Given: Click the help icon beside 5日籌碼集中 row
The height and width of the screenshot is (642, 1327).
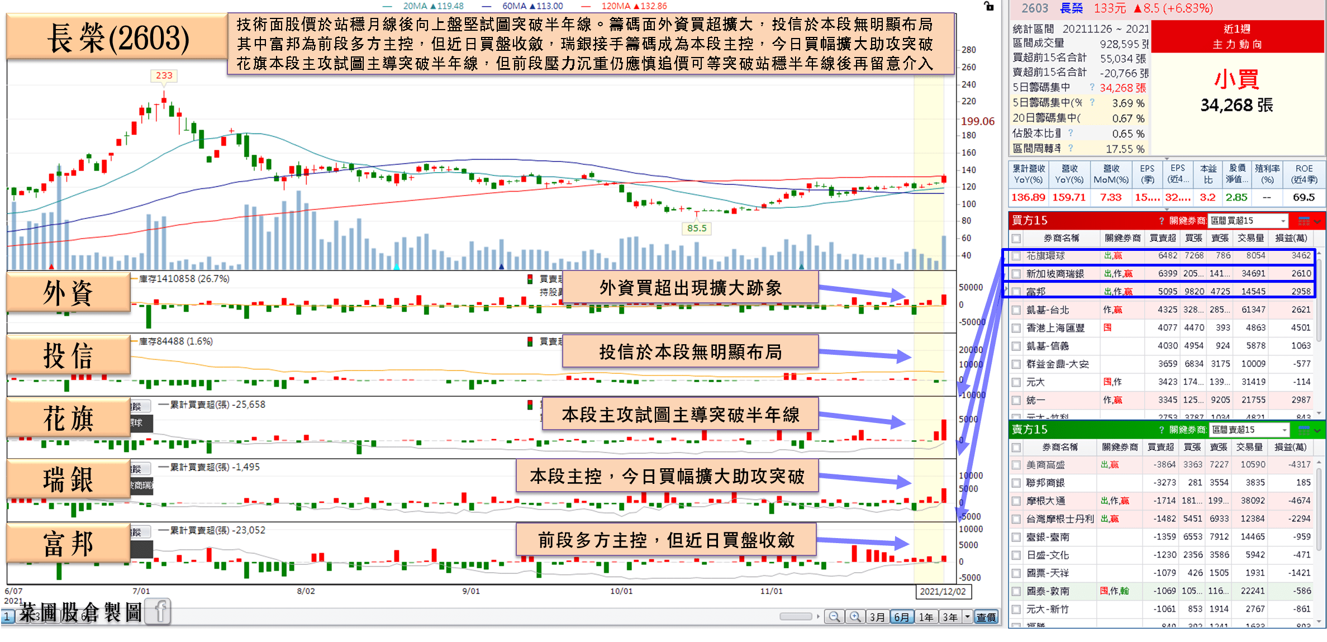Looking at the screenshot, I should click(1092, 87).
